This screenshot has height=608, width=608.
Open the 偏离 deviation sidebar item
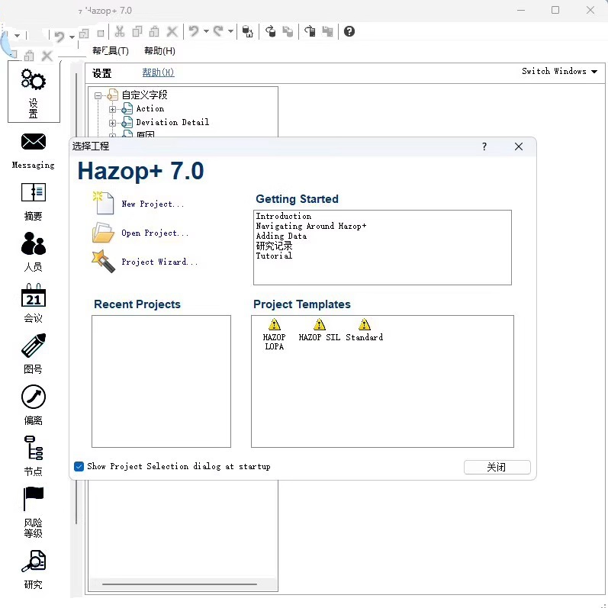click(34, 405)
